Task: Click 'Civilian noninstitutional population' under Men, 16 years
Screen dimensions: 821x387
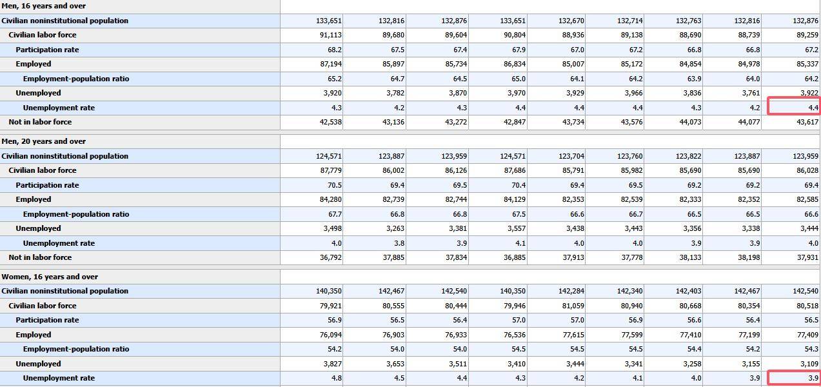Action: (x=64, y=21)
